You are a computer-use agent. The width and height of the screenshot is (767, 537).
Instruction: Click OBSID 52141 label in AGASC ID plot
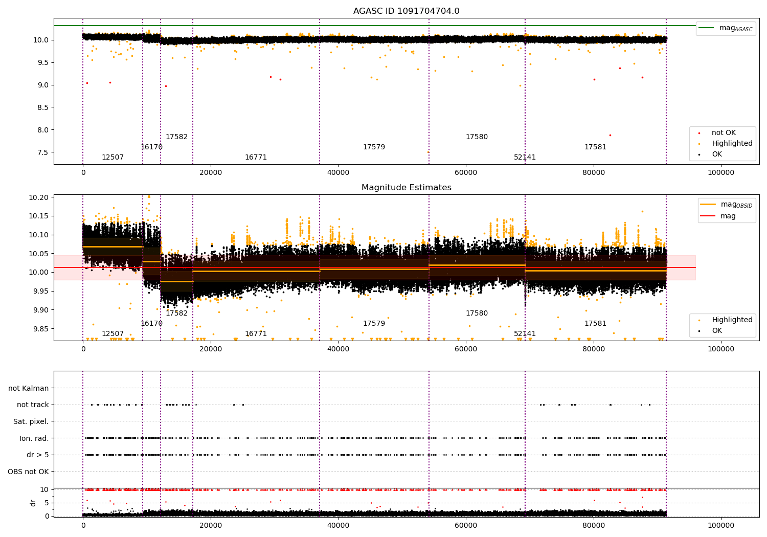525,158
